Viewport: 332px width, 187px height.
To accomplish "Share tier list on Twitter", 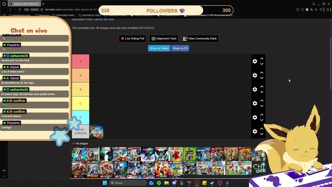I will [x=159, y=48].
